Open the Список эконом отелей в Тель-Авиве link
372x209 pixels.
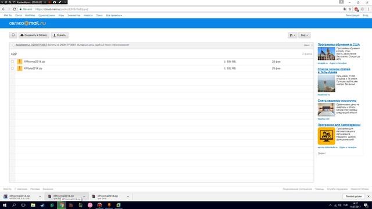tap(334, 70)
